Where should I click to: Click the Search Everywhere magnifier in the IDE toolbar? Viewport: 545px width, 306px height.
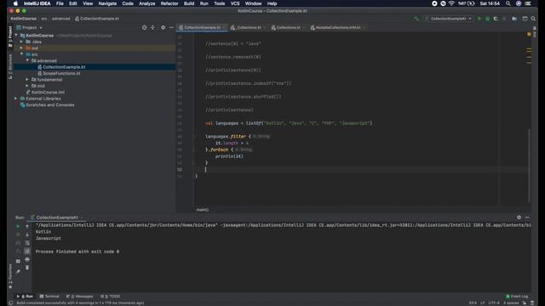[533, 19]
